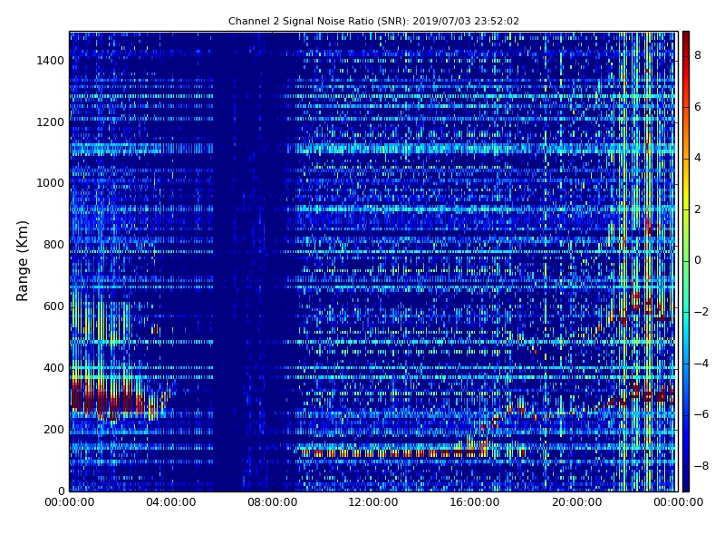Screen dimensions: 725x544
Task: Click the x-axis tick label '20:00:00'
Action: tap(576, 502)
